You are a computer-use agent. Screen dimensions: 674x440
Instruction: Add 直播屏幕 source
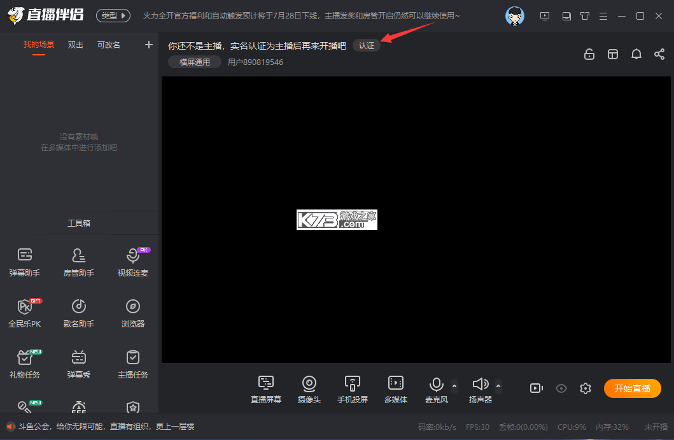click(265, 389)
